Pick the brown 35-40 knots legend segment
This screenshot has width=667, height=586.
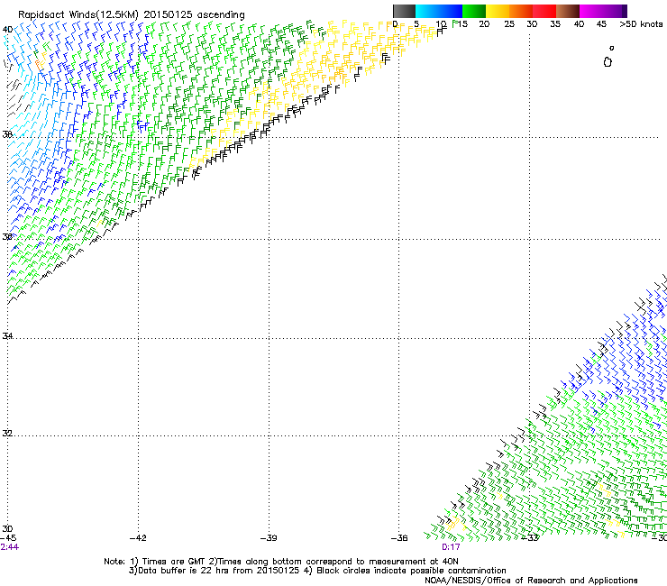point(568,11)
